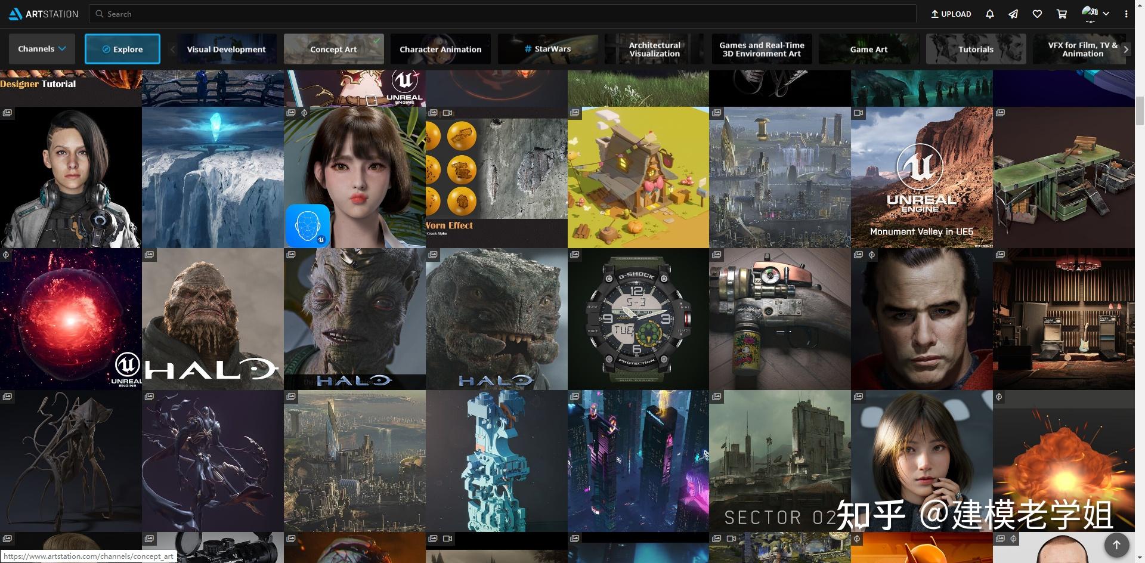Open the sci-fi pistol with spray can artwork
1145x563 pixels.
(x=779, y=319)
